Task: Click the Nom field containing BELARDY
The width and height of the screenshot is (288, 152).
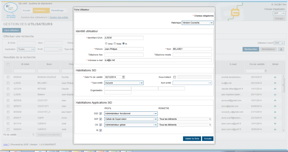Action: [192, 49]
